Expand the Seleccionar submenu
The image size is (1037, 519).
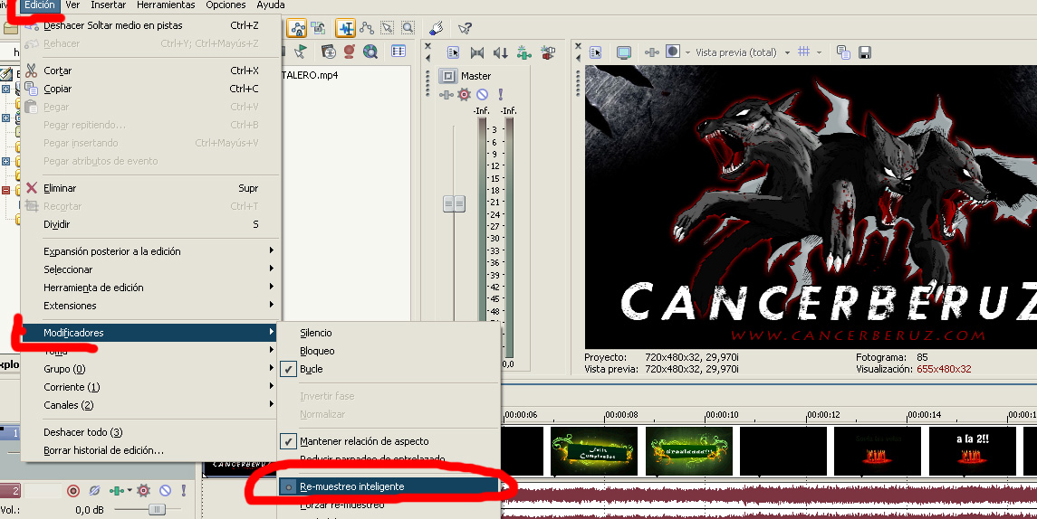150,269
